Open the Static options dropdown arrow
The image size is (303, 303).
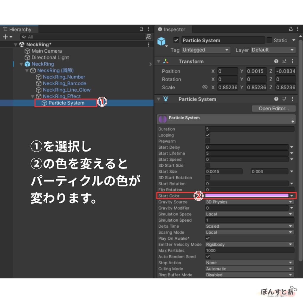(x=294, y=40)
